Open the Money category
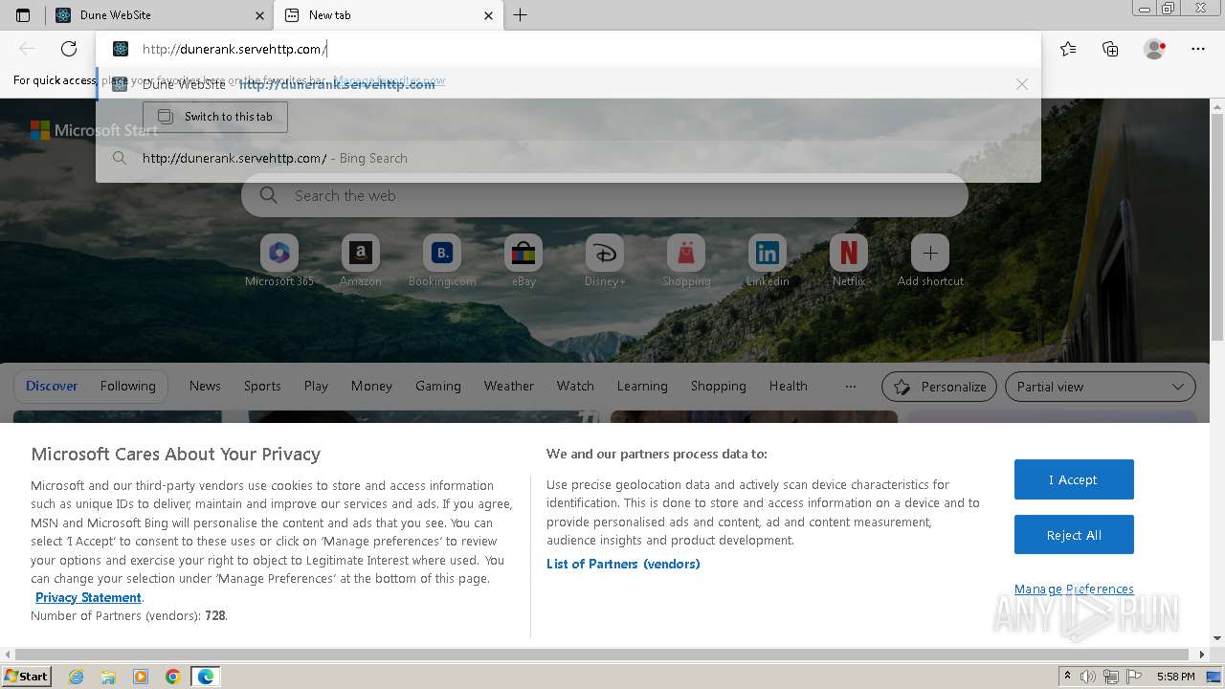This screenshot has height=689, width=1225. click(371, 387)
